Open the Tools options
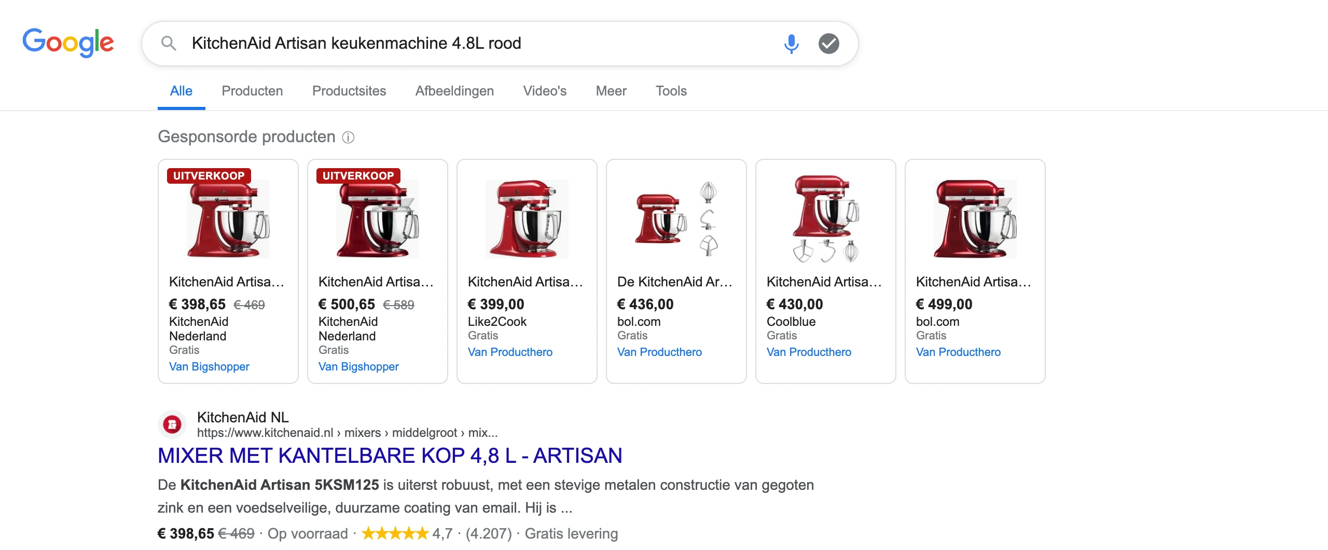This screenshot has height=550, width=1328. tap(671, 91)
